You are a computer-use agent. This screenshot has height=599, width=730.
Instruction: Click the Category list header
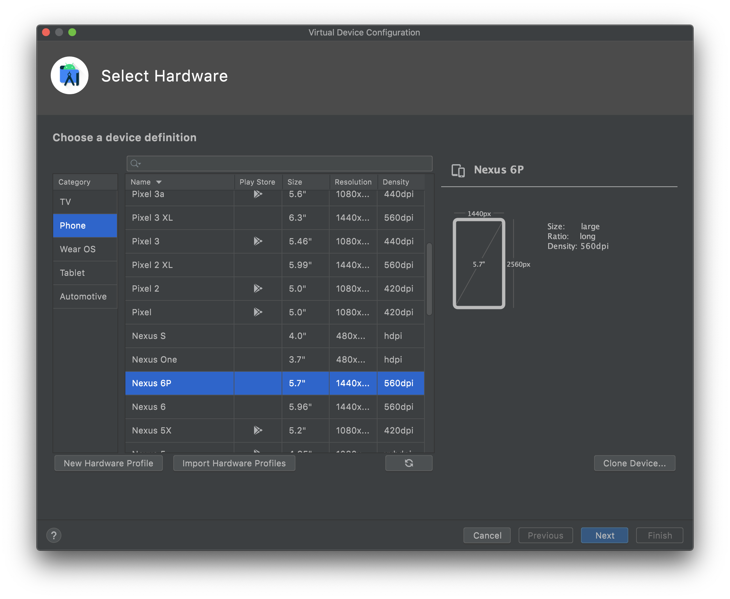(x=85, y=182)
